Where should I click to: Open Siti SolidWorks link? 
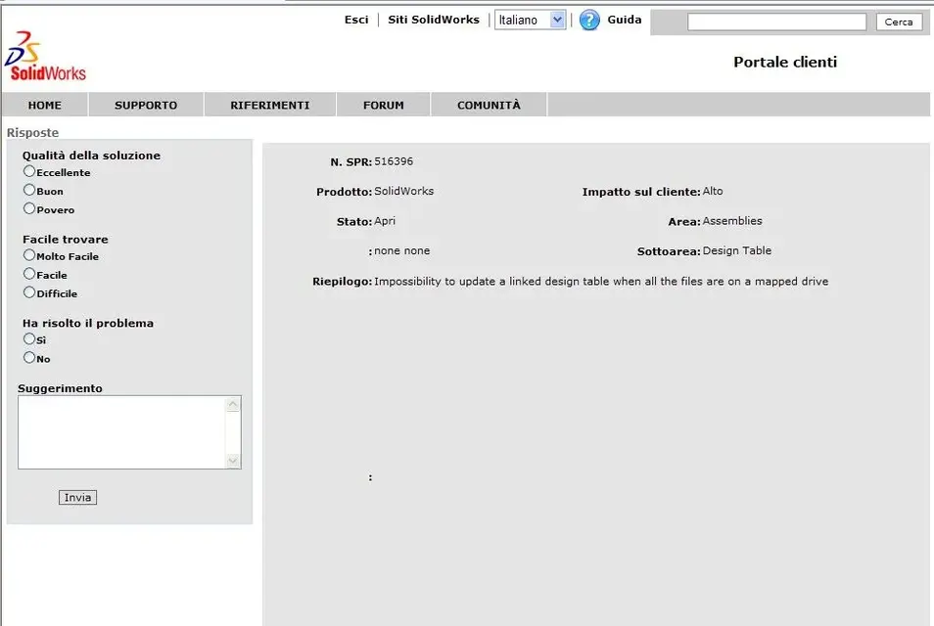434,20
